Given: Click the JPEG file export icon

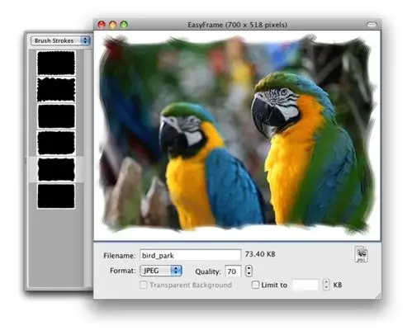Looking at the screenshot, I should click(x=361, y=254).
